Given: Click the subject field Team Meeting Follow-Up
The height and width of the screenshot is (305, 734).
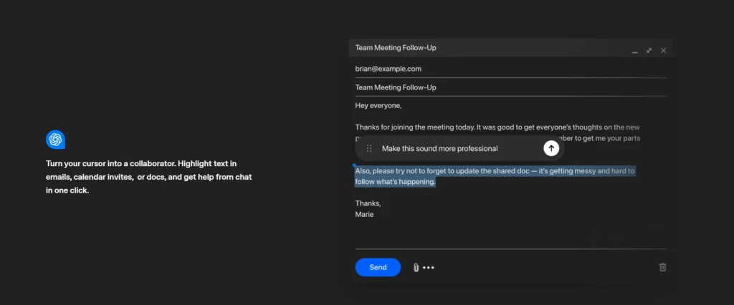Looking at the screenshot, I should tap(510, 87).
